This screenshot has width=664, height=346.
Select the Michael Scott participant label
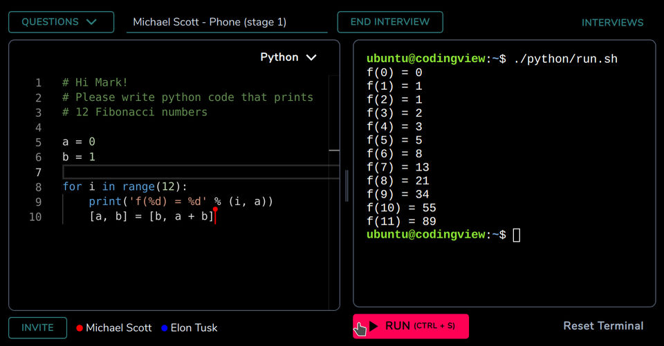pyautogui.click(x=118, y=328)
